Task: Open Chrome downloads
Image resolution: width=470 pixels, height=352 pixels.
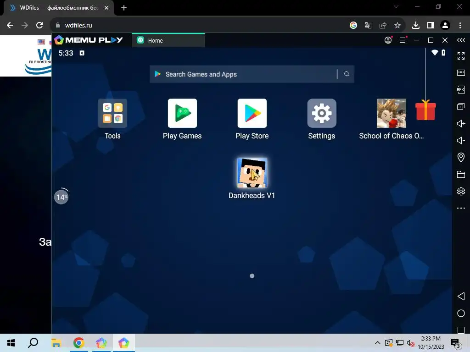Action: [416, 25]
